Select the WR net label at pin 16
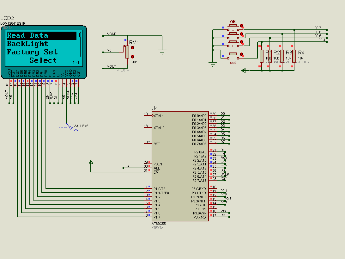This screenshot has width=345, height=259. pos(223,211)
